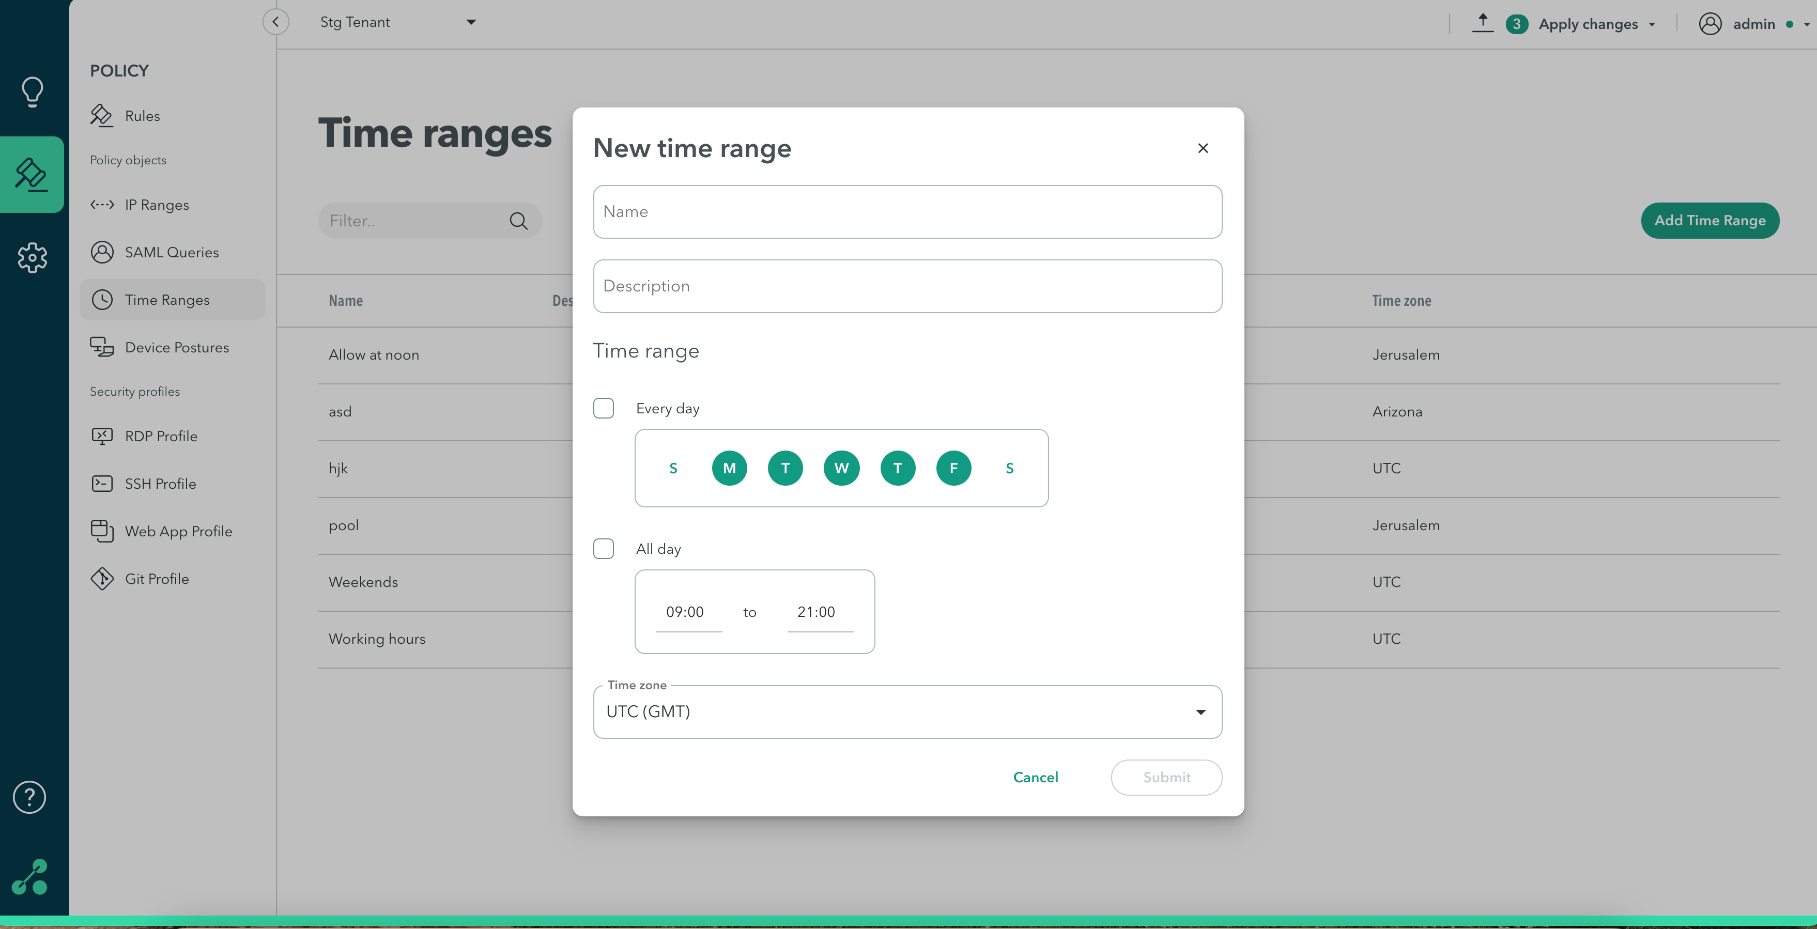Viewport: 1817px width, 929px height.
Task: Enable the Every day checkbox
Action: [x=604, y=408]
